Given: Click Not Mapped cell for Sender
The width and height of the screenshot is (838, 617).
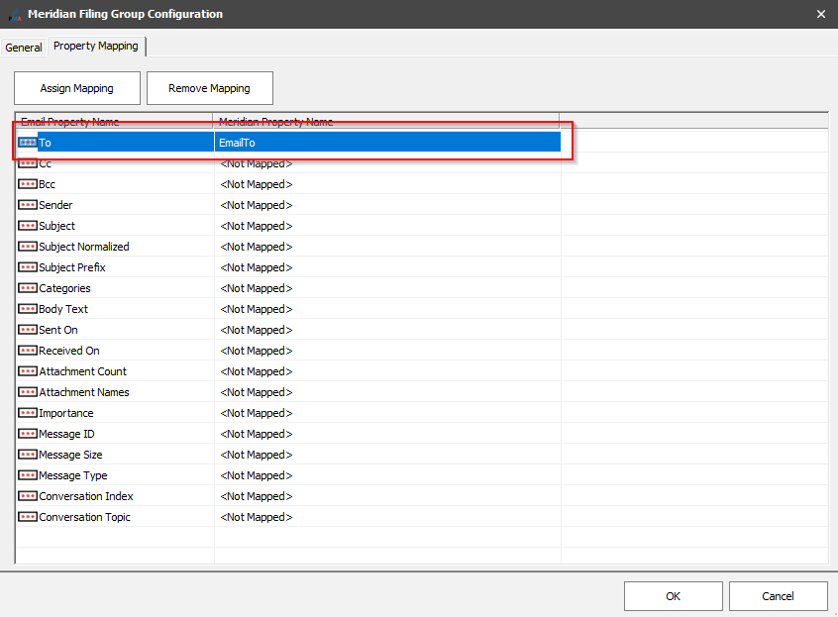Looking at the screenshot, I should point(387,205).
